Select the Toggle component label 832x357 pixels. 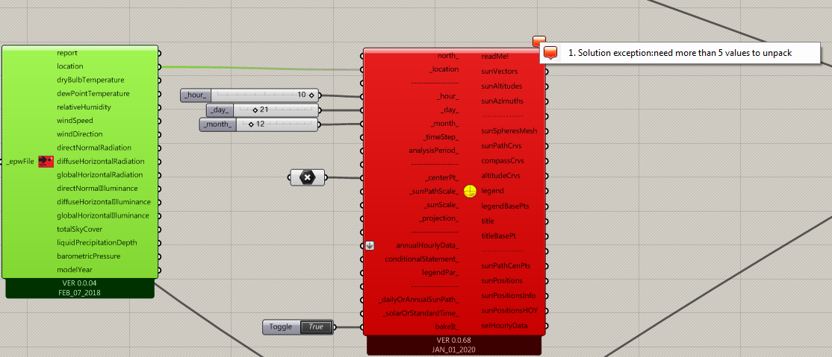(x=281, y=326)
